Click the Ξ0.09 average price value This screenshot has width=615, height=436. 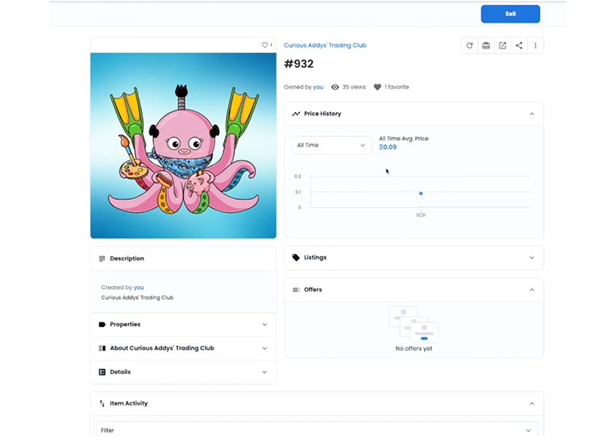(x=388, y=147)
